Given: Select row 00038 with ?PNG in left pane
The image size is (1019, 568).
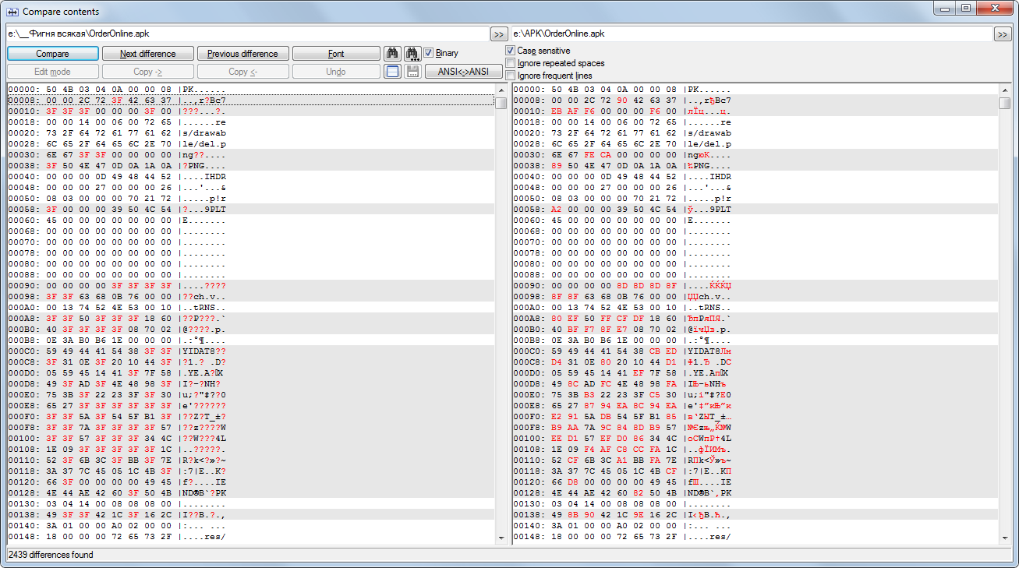Looking at the screenshot, I should pos(250,166).
